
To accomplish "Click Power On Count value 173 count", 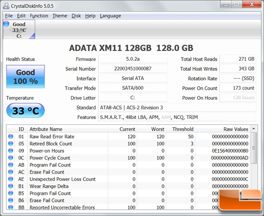I will (x=238, y=88).
